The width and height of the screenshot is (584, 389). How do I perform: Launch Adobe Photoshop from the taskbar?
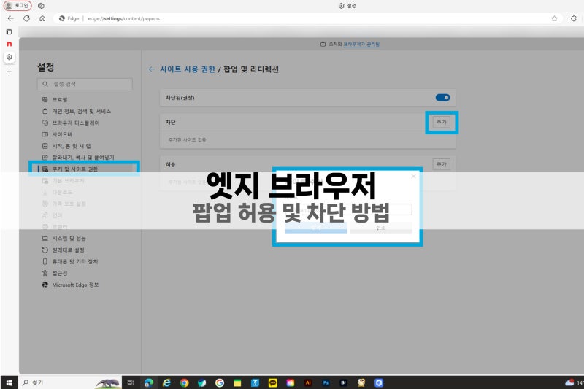326,382
